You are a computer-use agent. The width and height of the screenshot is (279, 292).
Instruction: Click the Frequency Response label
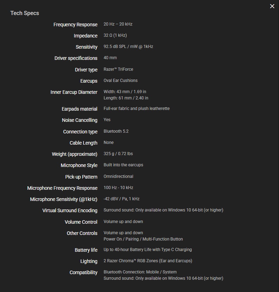75,25
